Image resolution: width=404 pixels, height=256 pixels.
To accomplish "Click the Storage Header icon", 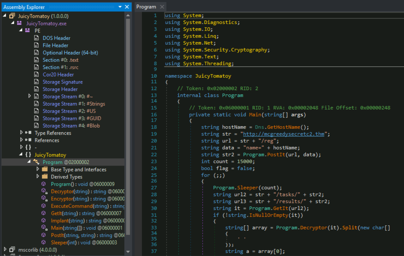I will 37,89.
